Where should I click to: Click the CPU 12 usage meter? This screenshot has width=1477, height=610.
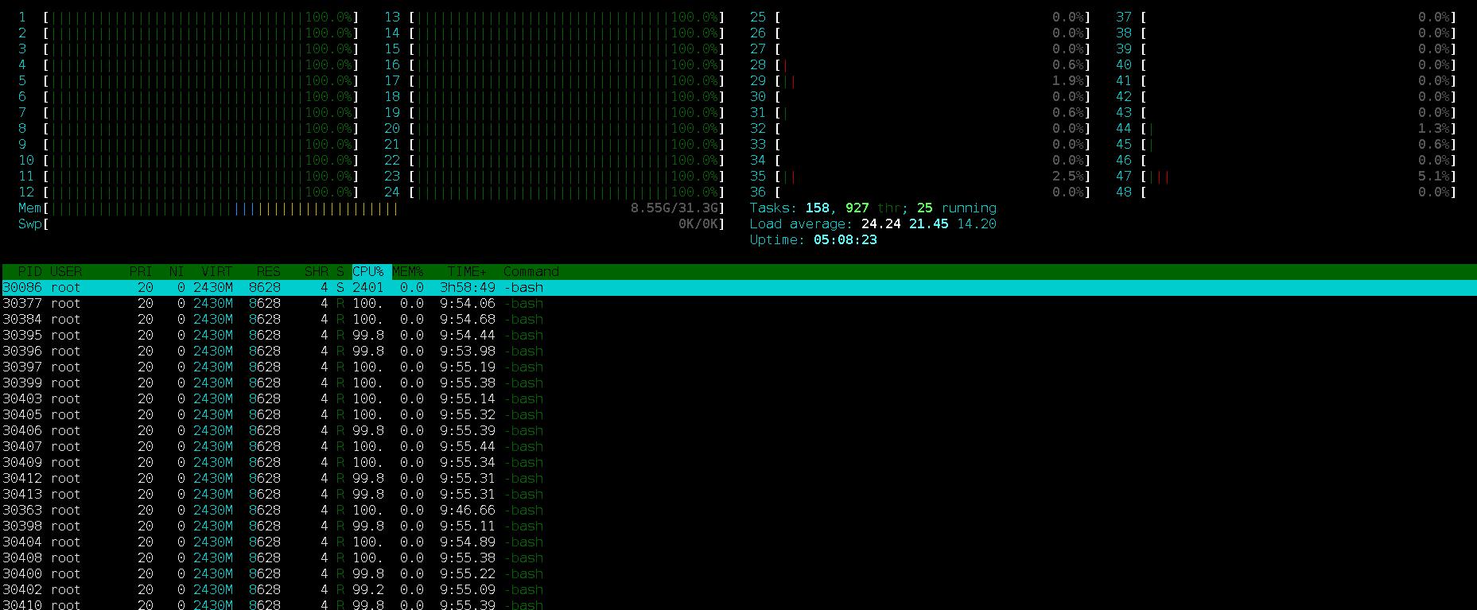click(x=189, y=192)
